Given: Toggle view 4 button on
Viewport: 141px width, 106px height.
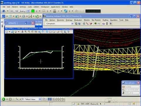Looking at the screenshot, I should coord(55,99).
